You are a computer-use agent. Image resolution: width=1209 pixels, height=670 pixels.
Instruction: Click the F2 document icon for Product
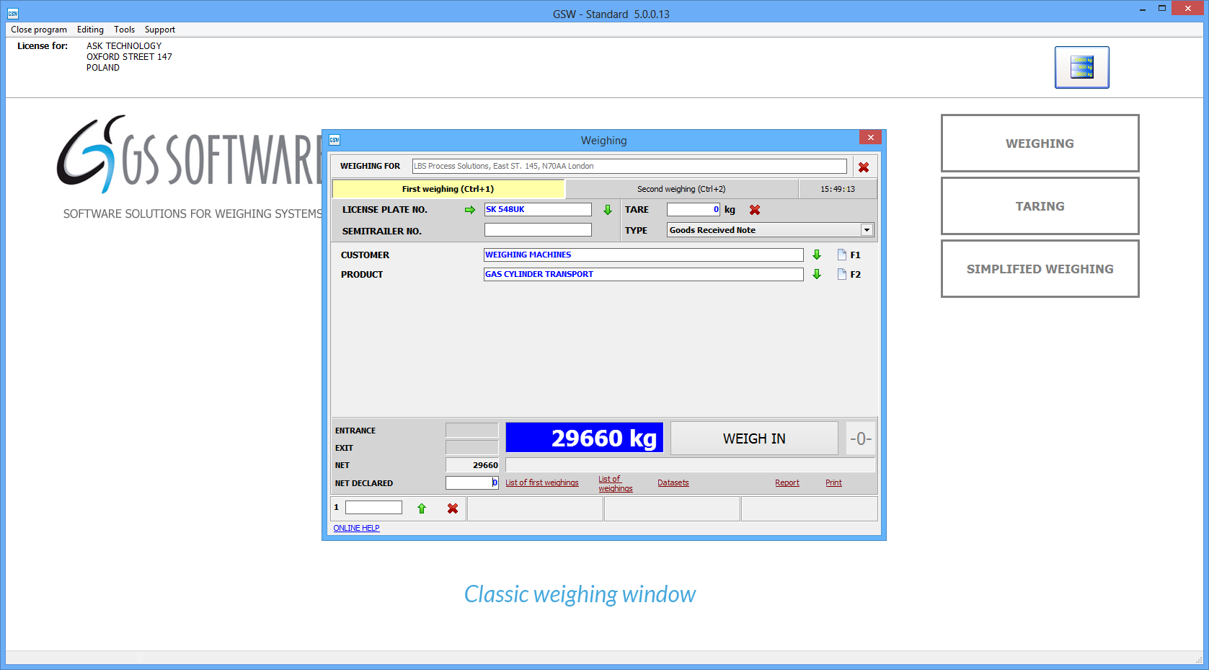(841, 274)
